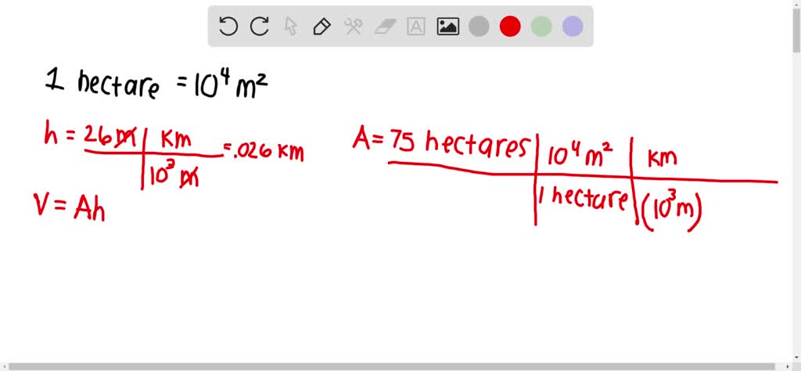The image size is (801, 371).
Task: Select the pointer selection tool
Action: tap(291, 26)
